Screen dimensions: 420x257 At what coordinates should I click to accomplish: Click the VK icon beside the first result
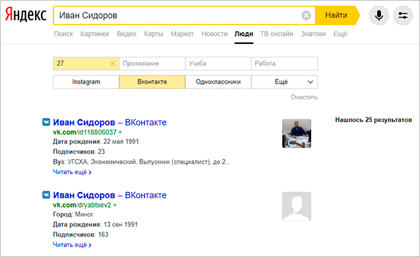46,122
